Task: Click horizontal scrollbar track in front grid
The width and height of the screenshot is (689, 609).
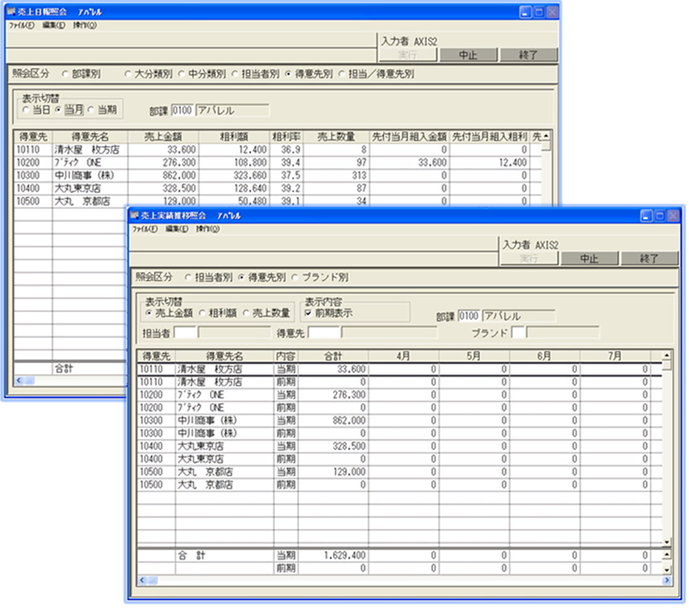Action: click(x=400, y=578)
